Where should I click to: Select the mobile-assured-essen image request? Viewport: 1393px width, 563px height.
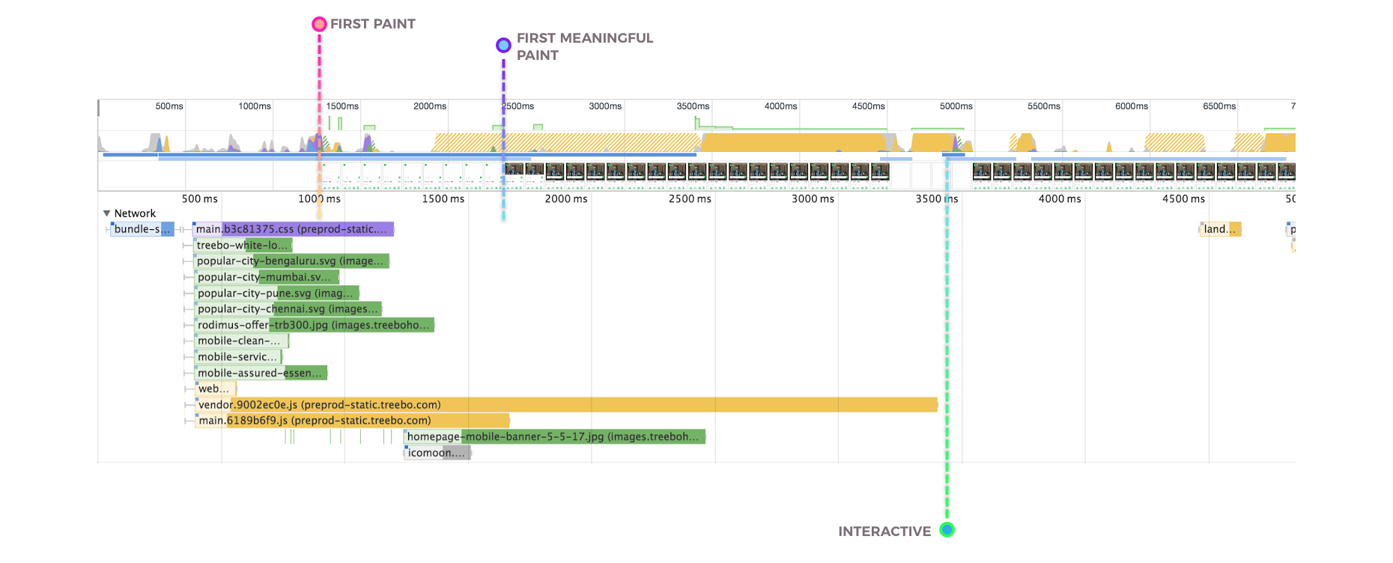coord(261,373)
